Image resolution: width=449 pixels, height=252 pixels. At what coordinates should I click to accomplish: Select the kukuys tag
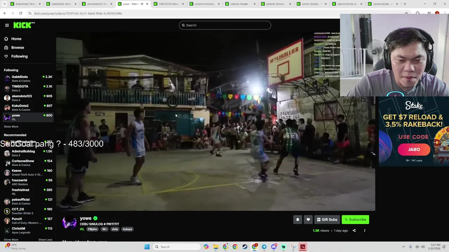(x=127, y=229)
